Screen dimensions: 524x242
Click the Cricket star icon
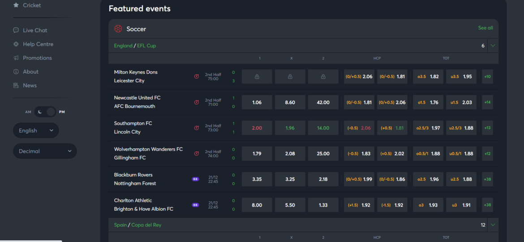16,5
